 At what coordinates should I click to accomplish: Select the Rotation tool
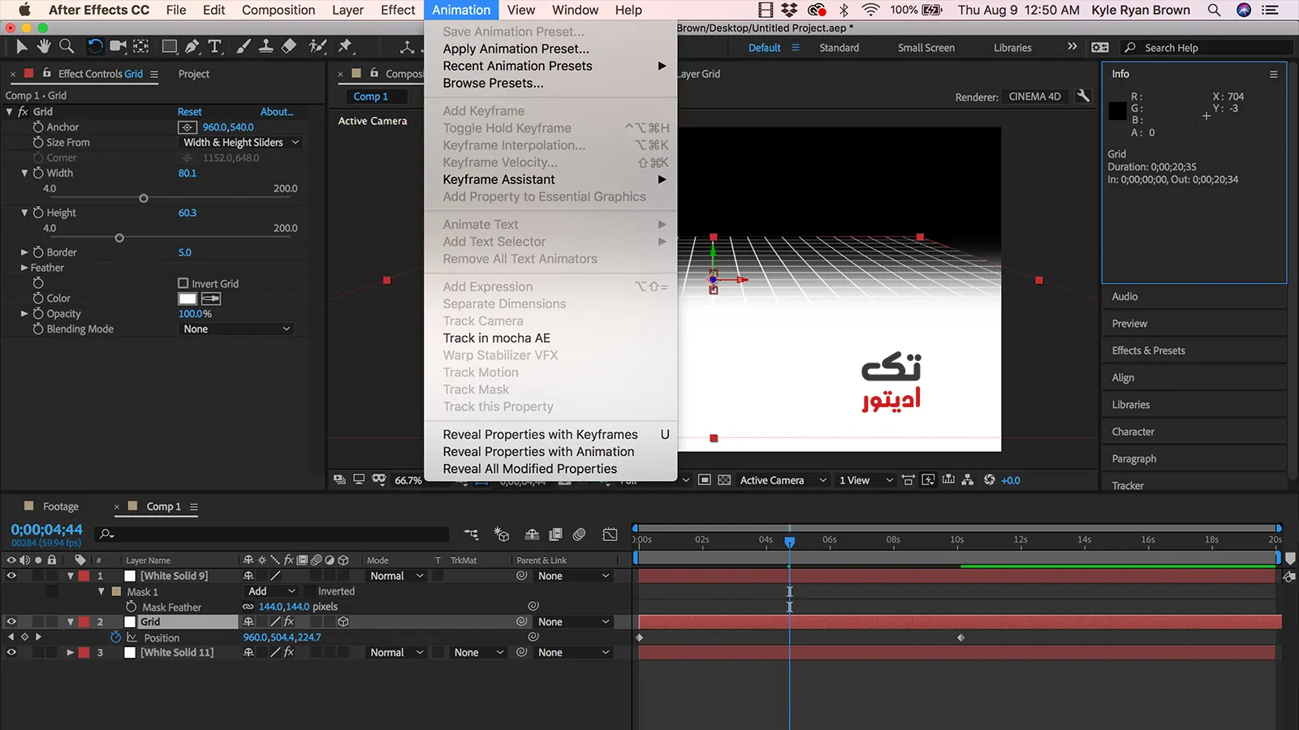[95, 47]
